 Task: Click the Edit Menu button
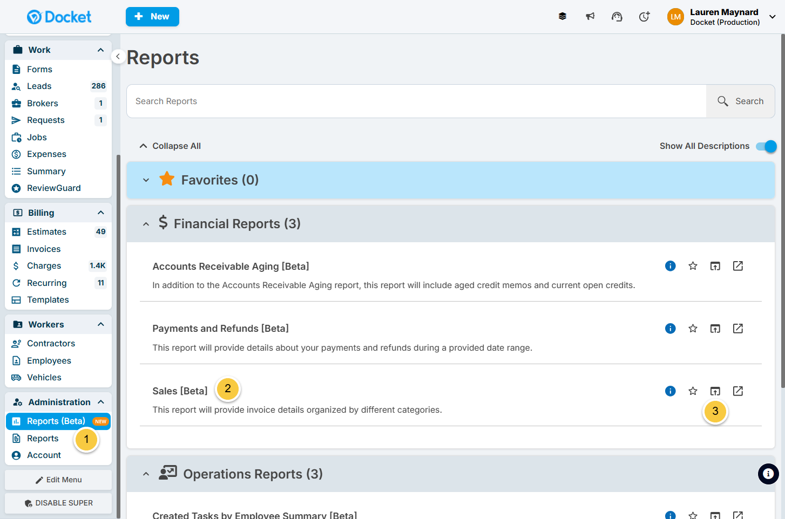point(58,480)
